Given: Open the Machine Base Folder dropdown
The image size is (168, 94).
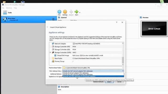Looking at the screenshot, I should pos(123,68).
